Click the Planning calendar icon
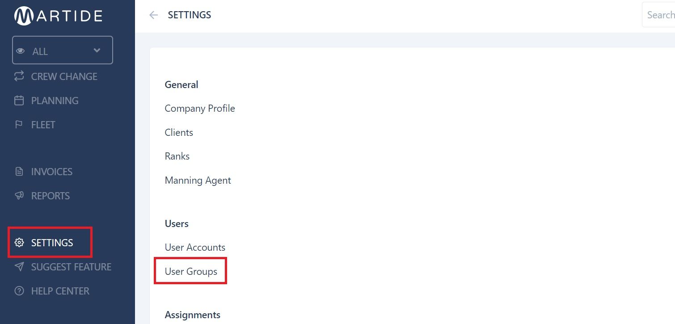Viewport: 675px width, 324px height. (19, 101)
